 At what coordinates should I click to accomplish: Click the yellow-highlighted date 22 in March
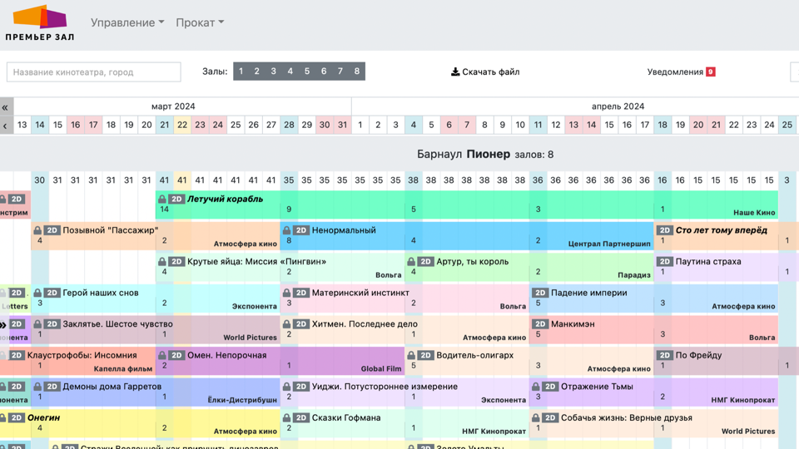tap(182, 125)
